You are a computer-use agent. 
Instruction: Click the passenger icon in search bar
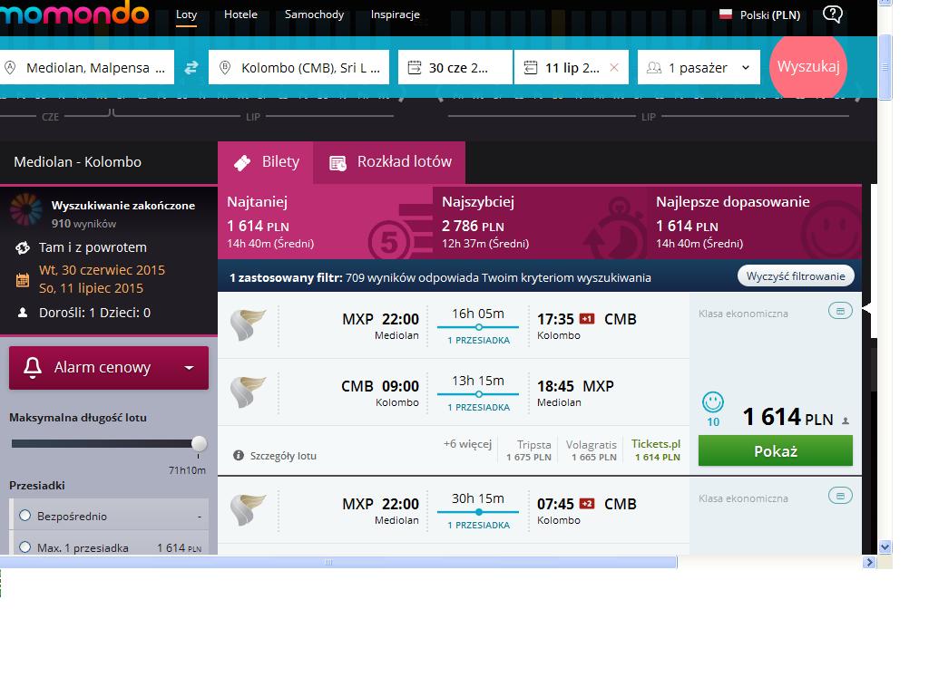pos(653,67)
